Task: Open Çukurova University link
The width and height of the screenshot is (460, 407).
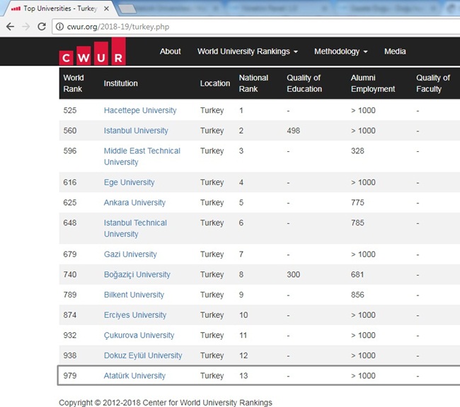Action: (139, 335)
